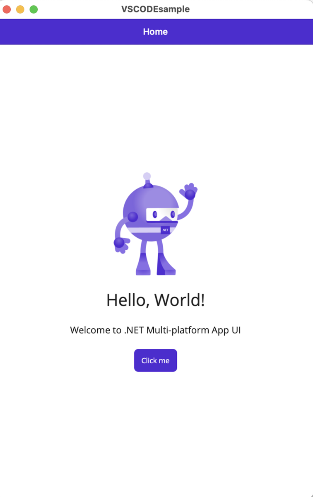Click the robot's darker purple foot
The height and width of the screenshot is (497, 313).
(x=166, y=265)
